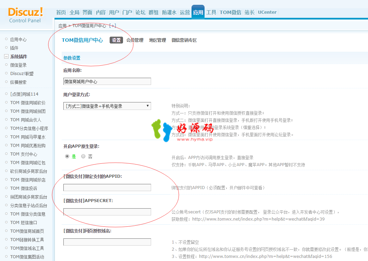Switch to the TOM微信 top menu
Image resolution: width=368 pixels, height=261 pixels.
(x=230, y=12)
